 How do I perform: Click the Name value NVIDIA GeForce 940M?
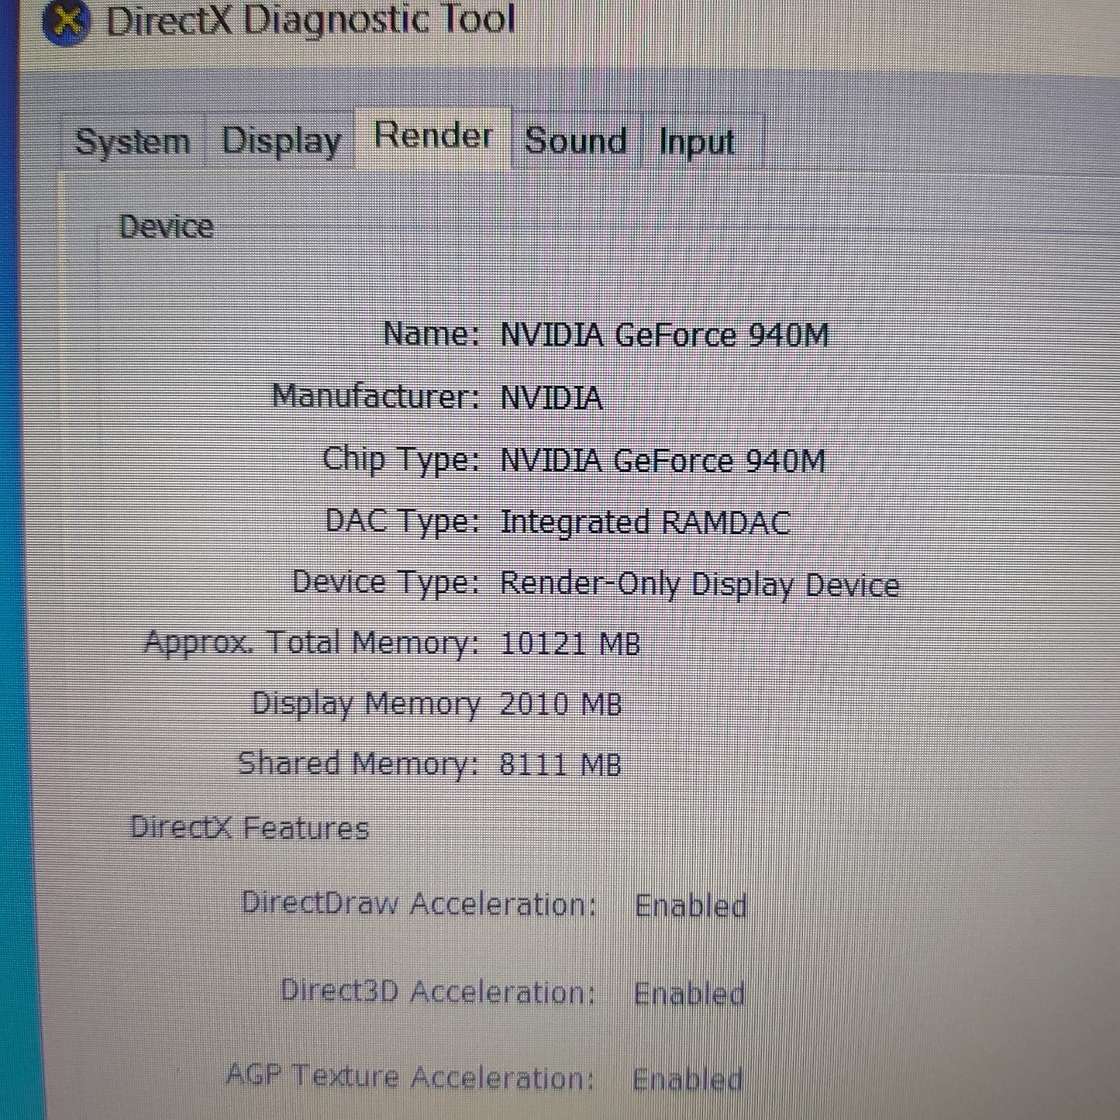pyautogui.click(x=664, y=336)
